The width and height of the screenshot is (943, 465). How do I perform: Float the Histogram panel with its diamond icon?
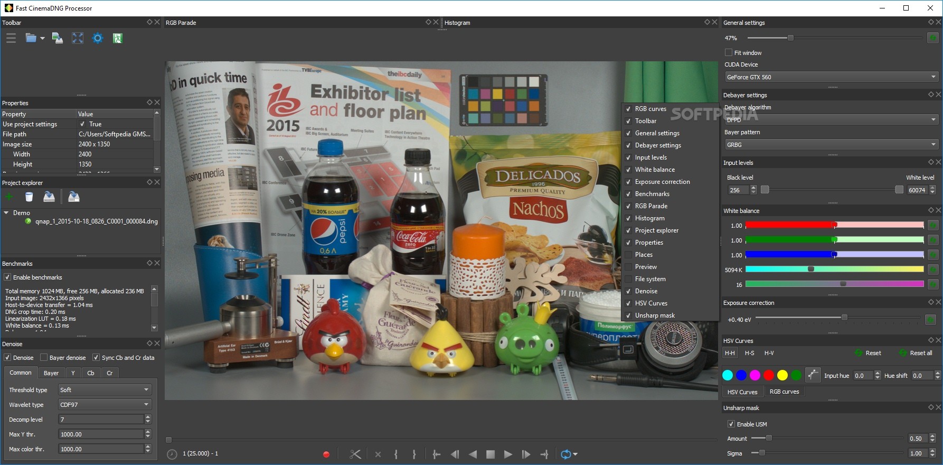point(707,22)
